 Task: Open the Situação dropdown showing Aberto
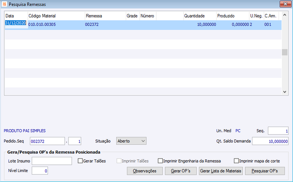pyautogui.click(x=131, y=141)
